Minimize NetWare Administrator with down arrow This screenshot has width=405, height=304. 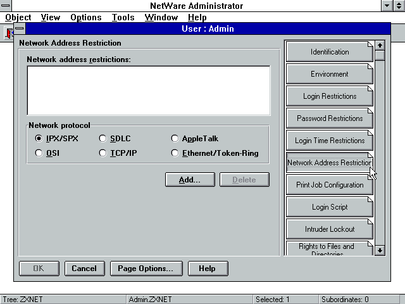click(x=387, y=6)
